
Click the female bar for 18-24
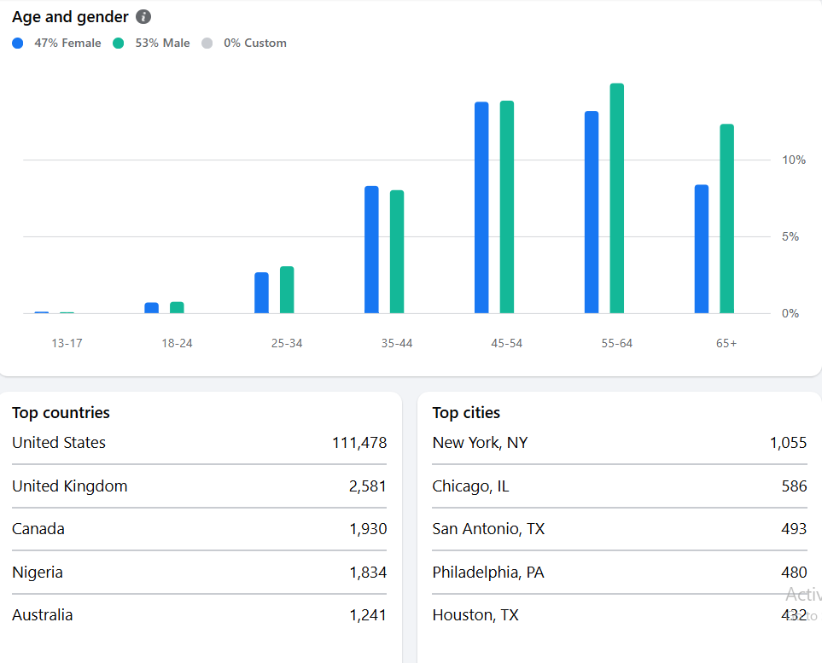(151, 308)
